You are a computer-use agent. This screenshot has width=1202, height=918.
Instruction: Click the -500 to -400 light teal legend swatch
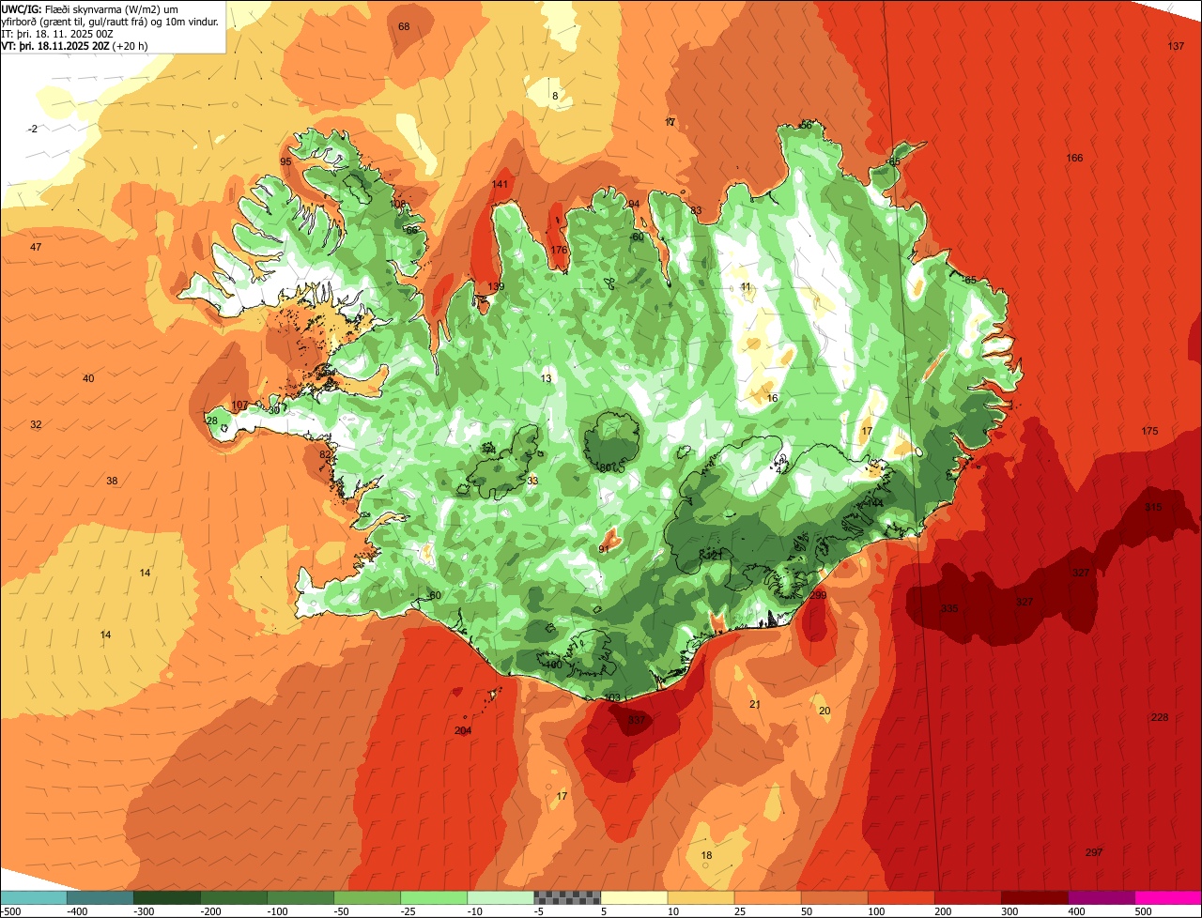tap(34, 897)
